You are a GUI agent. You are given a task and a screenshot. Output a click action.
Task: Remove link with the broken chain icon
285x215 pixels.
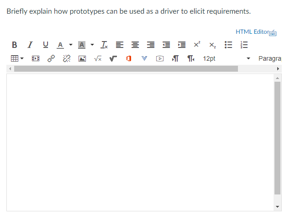67,58
